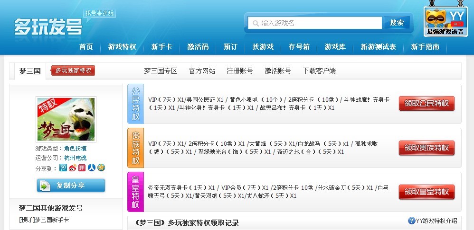Image resolution: width=474 pixels, height=230 pixels.
Task: Click the 多玩发号 site logo
Action: (x=48, y=27)
